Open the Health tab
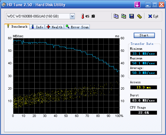 coord(54,27)
